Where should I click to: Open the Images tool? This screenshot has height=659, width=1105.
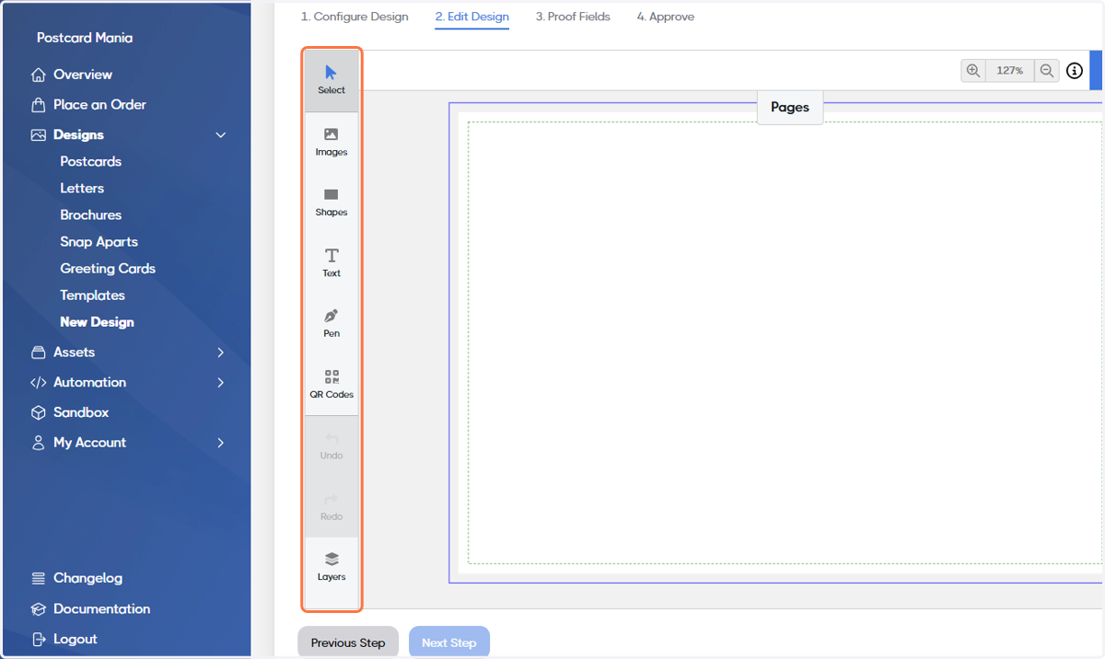point(331,142)
